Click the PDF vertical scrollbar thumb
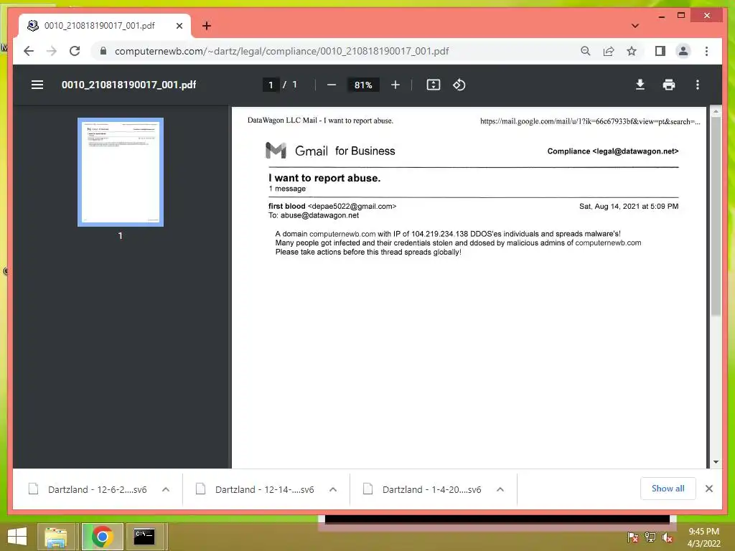Screen dimensions: 735x551 pyautogui.click(x=716, y=217)
